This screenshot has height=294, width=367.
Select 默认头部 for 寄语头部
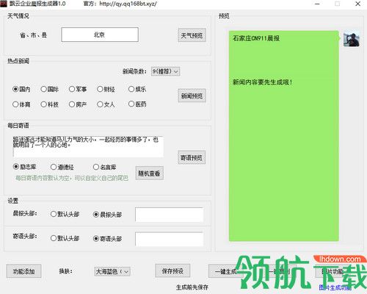(65, 238)
